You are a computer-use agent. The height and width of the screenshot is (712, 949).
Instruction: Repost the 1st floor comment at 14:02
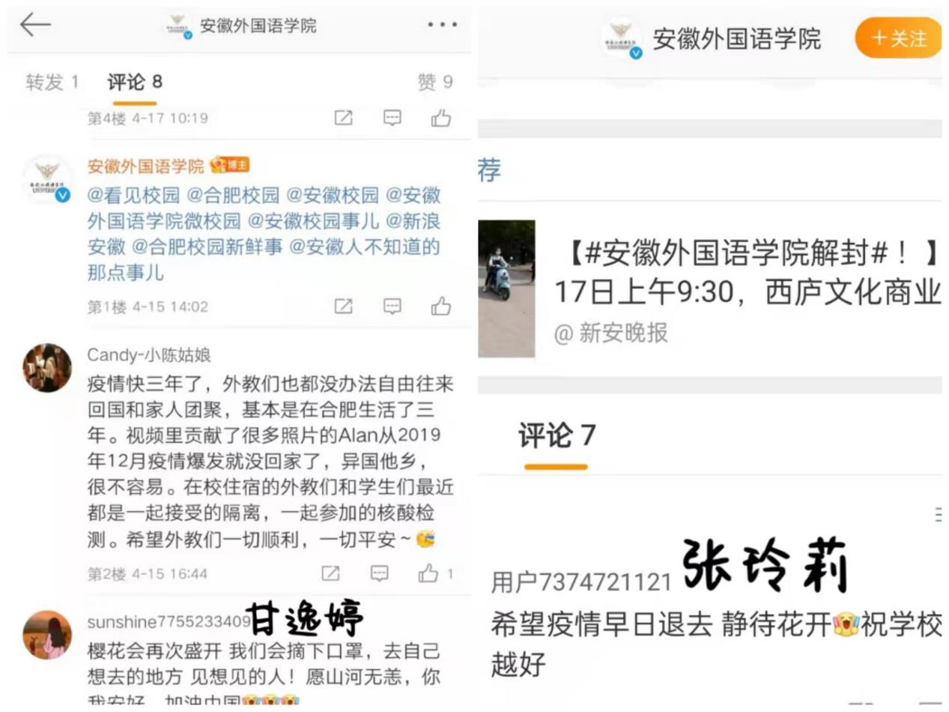(343, 306)
